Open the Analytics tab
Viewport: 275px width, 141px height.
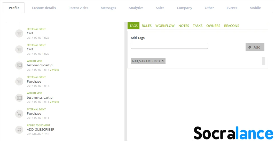tap(136, 8)
